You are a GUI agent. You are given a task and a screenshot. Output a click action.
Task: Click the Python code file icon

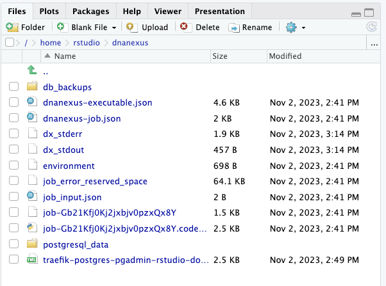tap(32, 228)
